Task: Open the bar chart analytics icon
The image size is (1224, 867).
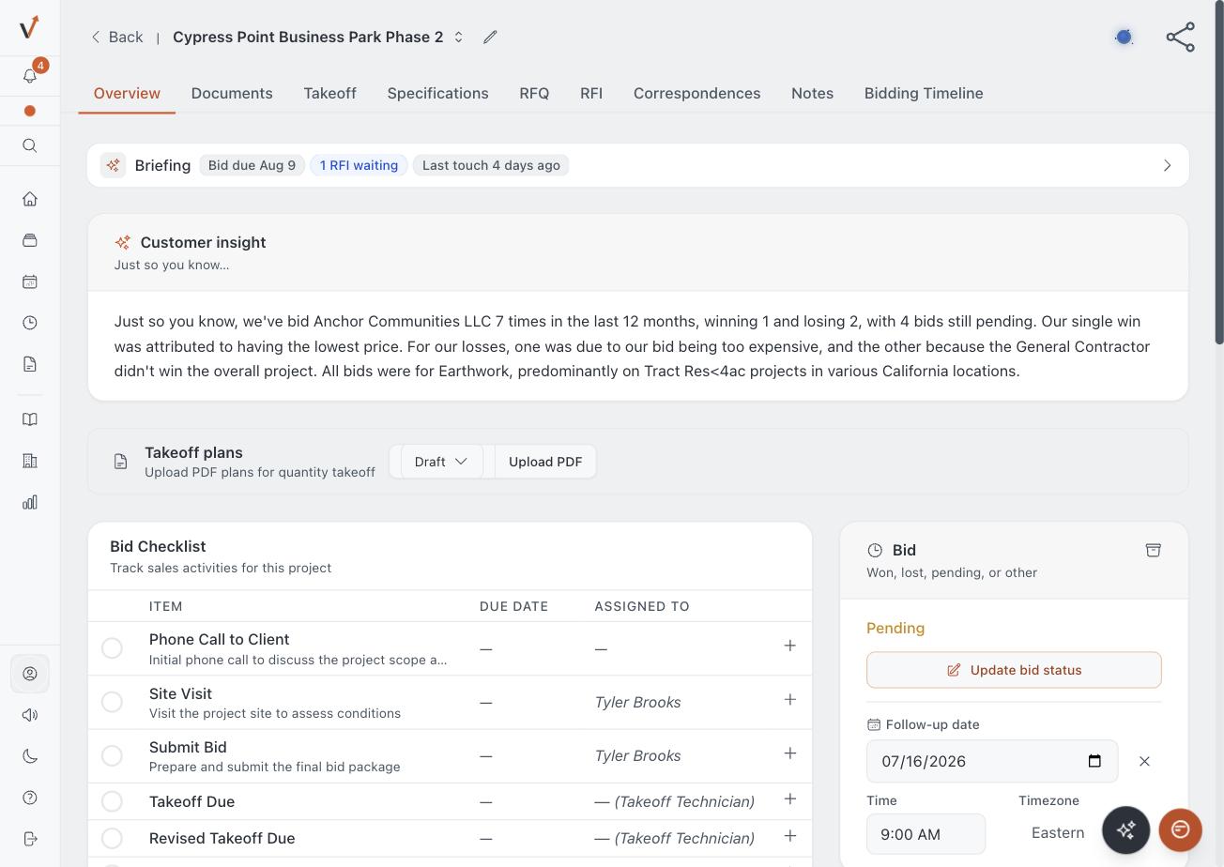Action: click(x=30, y=502)
